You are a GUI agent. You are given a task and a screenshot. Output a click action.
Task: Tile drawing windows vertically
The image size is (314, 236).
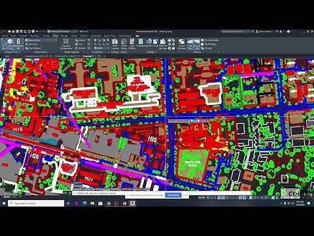tap(209, 44)
